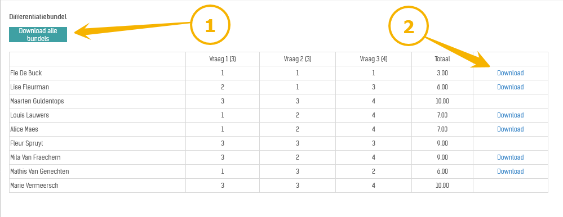
Task: Click the Totaal column header
Action: pyautogui.click(x=442, y=59)
